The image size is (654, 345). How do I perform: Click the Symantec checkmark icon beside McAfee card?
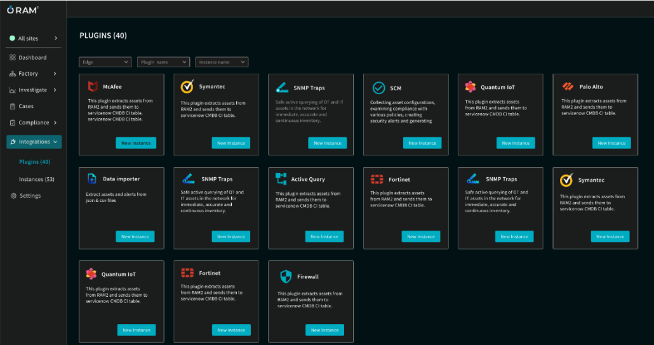[x=187, y=86]
